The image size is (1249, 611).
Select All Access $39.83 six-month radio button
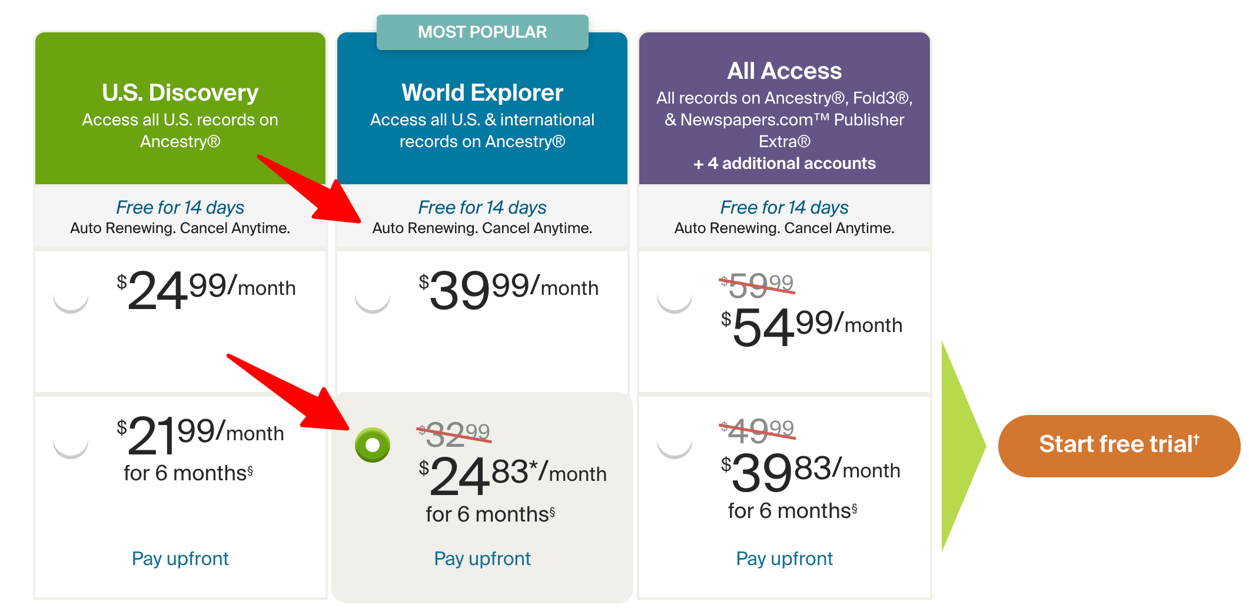pyautogui.click(x=675, y=441)
